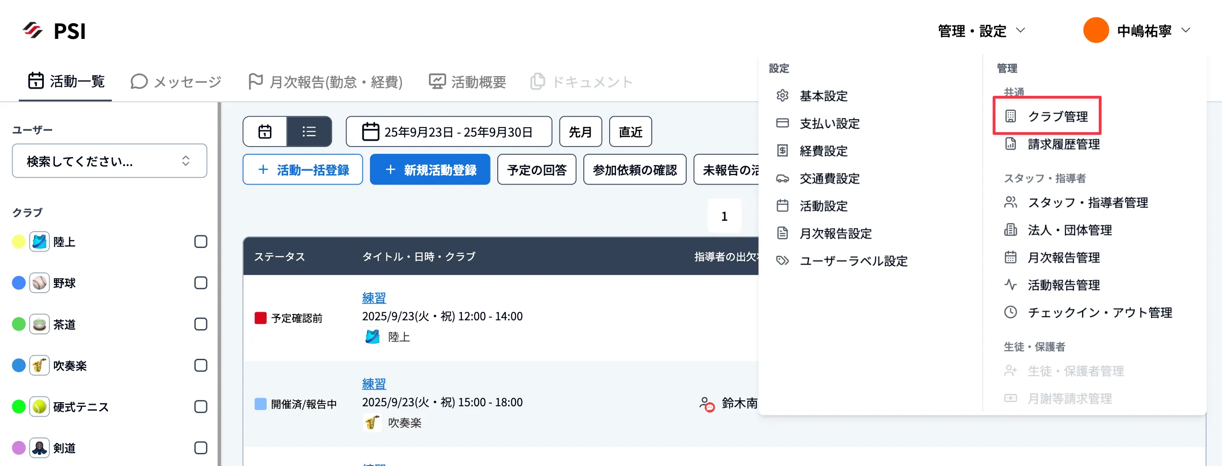Click the PSI logo icon
This screenshot has width=1222, height=466.
(33, 31)
